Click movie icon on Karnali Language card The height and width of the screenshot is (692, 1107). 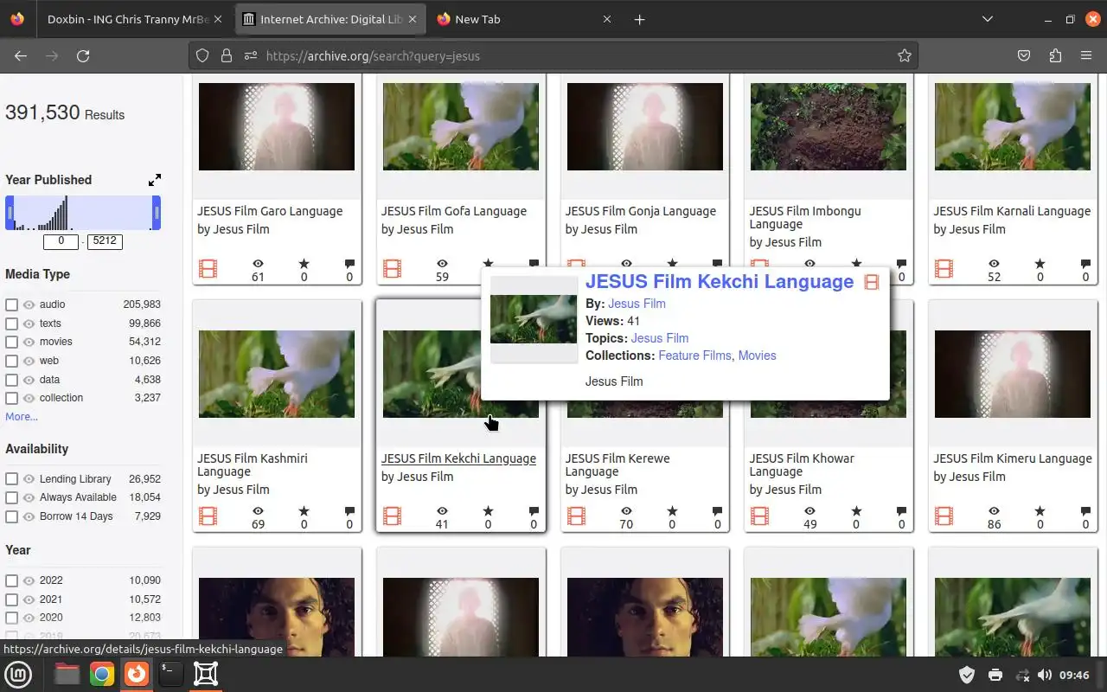pyautogui.click(x=944, y=269)
